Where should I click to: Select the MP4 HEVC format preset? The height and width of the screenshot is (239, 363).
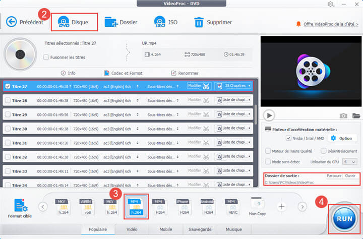[x=232, y=207]
